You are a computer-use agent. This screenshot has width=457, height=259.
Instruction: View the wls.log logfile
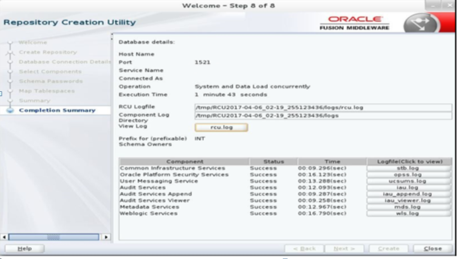[x=408, y=213]
